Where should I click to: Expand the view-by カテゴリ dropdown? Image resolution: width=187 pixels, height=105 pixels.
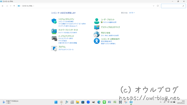click(132, 13)
